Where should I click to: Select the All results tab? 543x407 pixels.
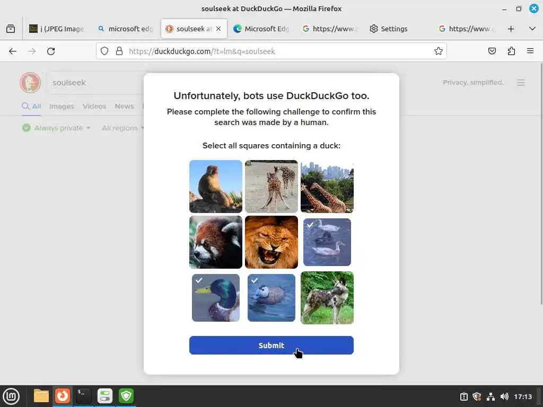(x=31, y=106)
